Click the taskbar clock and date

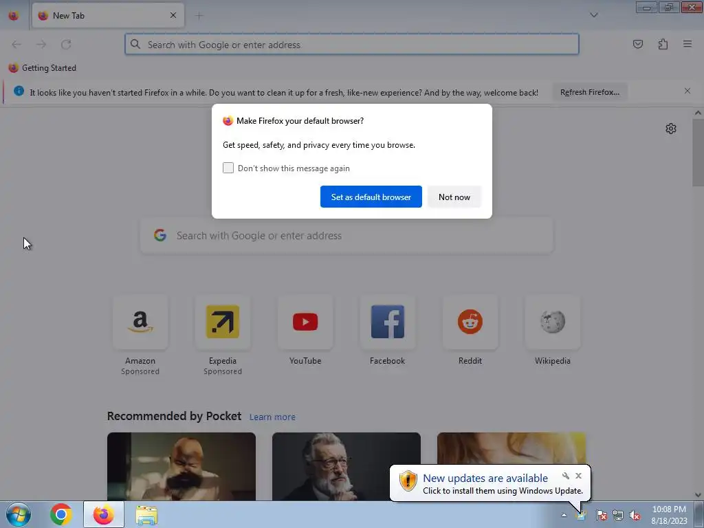coord(669,515)
